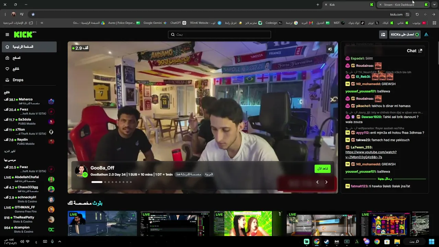Open Discord from the taskbar
The image size is (439, 247).
point(367,242)
